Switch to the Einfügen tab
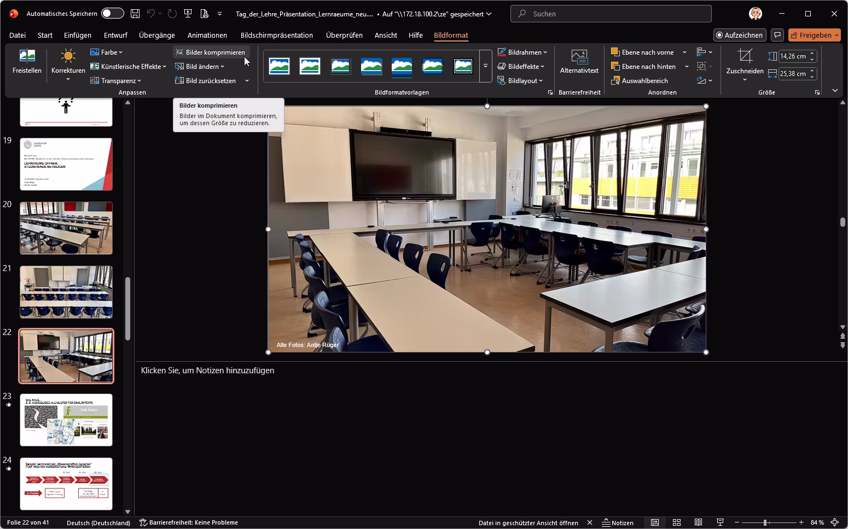Viewport: 848px width, 529px height. 78,35
